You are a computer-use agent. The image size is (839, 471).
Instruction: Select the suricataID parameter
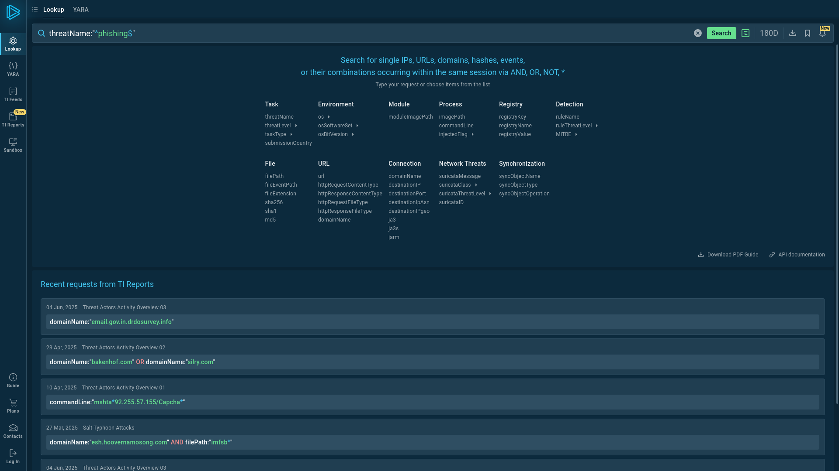(x=451, y=202)
